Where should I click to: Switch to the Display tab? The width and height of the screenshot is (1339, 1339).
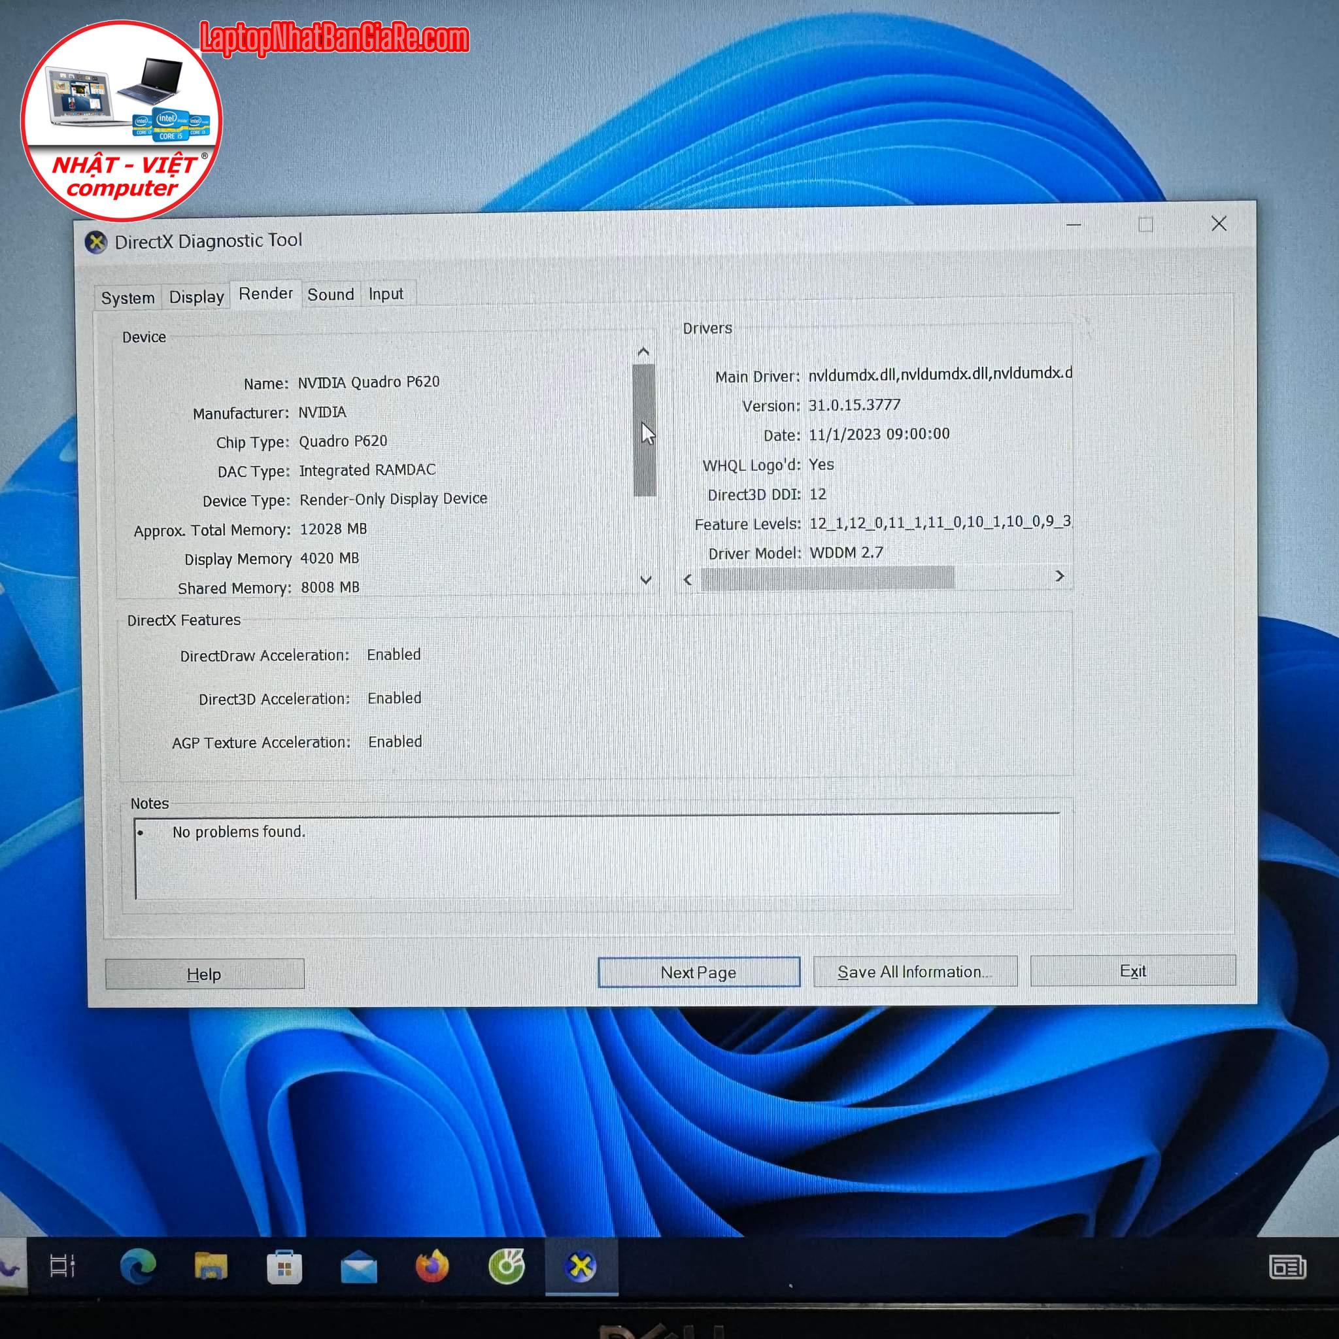point(196,297)
